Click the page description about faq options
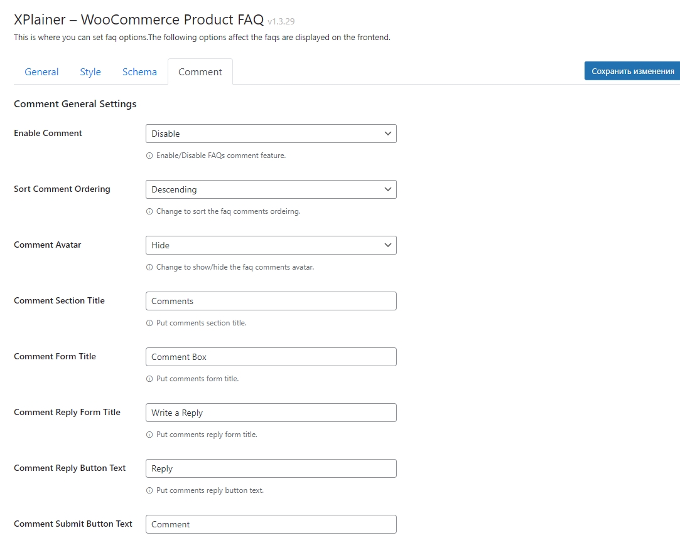The height and width of the screenshot is (538, 680). point(202,38)
